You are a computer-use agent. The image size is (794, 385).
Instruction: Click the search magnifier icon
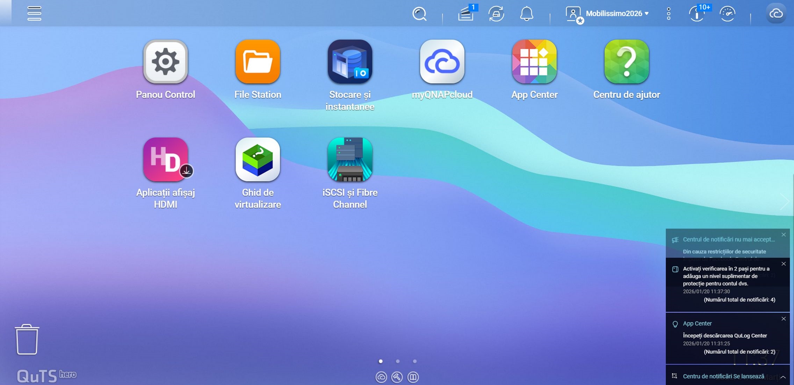pyautogui.click(x=419, y=14)
